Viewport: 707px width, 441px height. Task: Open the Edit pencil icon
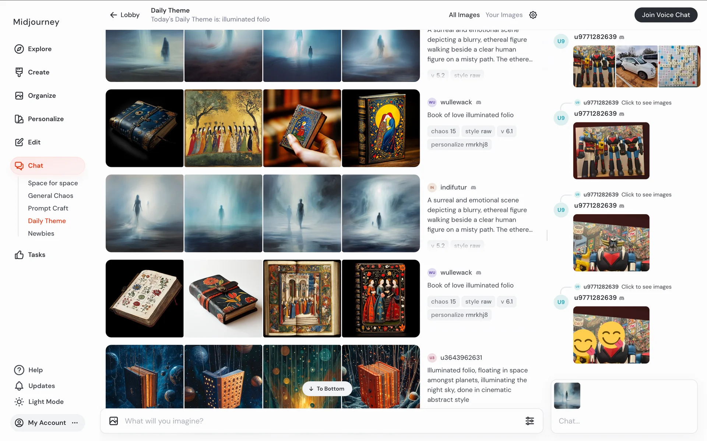point(19,142)
